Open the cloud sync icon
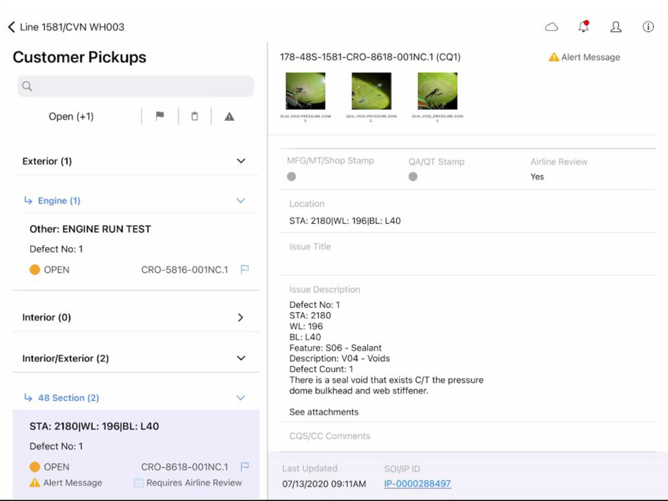This screenshot has width=668, height=501. tap(551, 27)
